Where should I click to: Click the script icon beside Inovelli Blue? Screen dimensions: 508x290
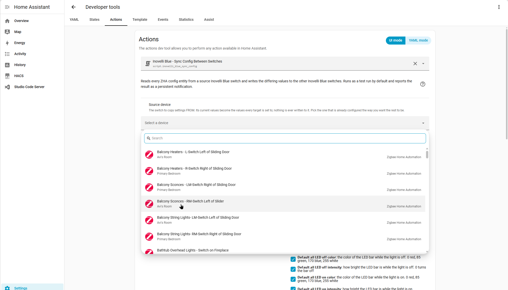coord(148,64)
